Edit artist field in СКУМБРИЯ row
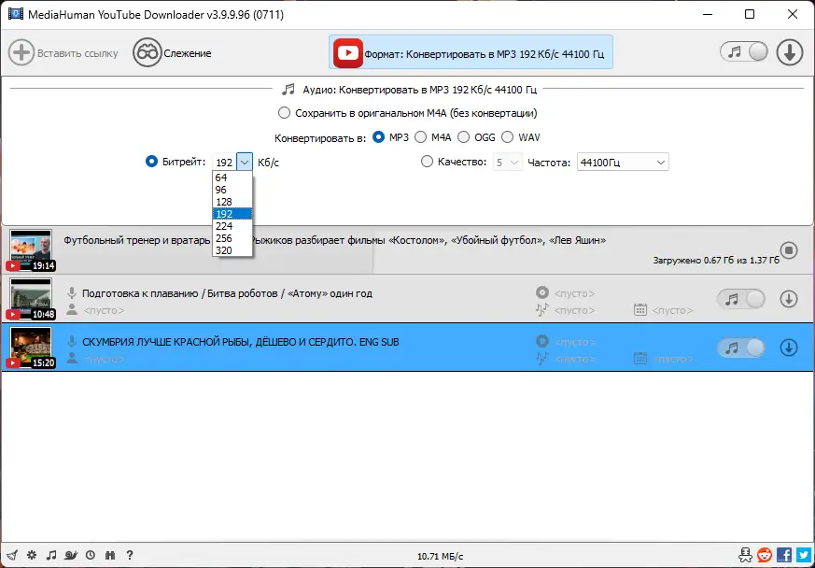 [104, 359]
